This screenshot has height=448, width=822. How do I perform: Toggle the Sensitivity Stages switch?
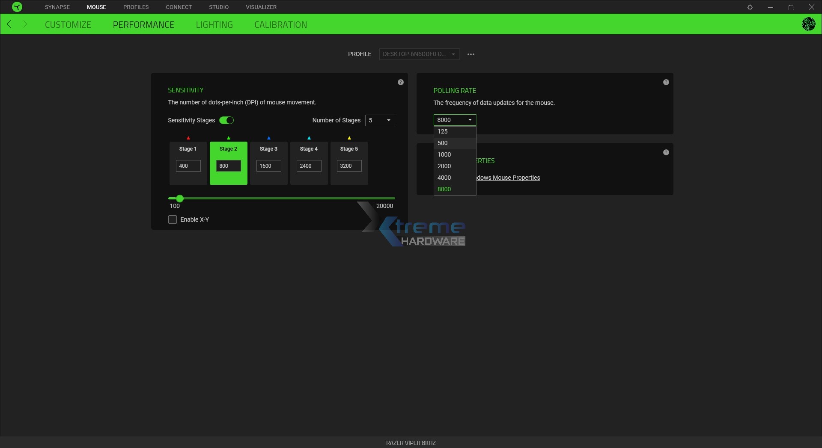pyautogui.click(x=226, y=120)
